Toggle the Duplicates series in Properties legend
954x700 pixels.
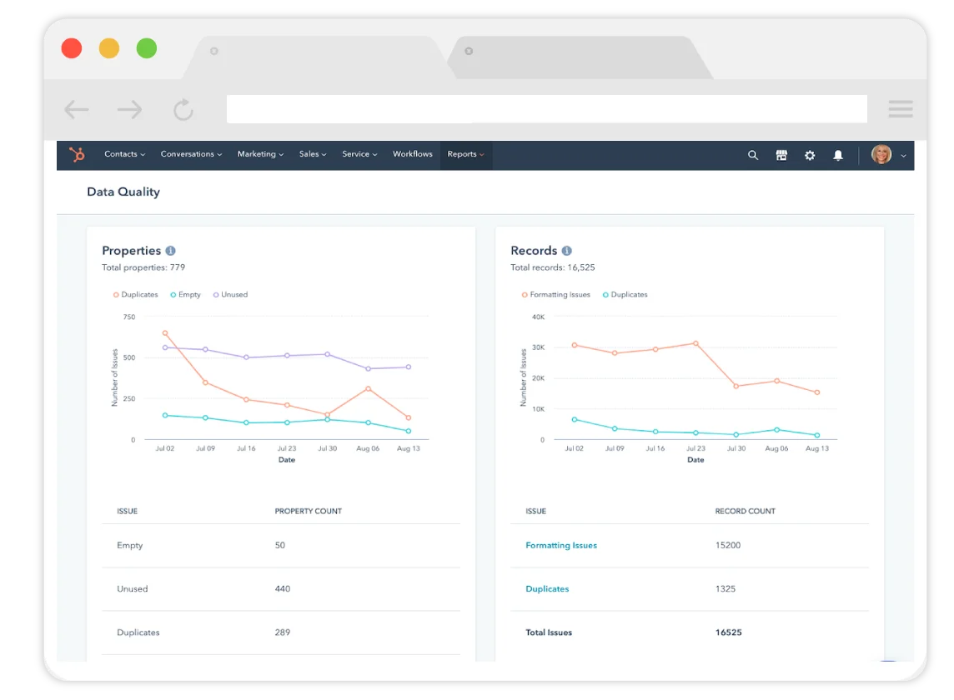[x=135, y=294]
